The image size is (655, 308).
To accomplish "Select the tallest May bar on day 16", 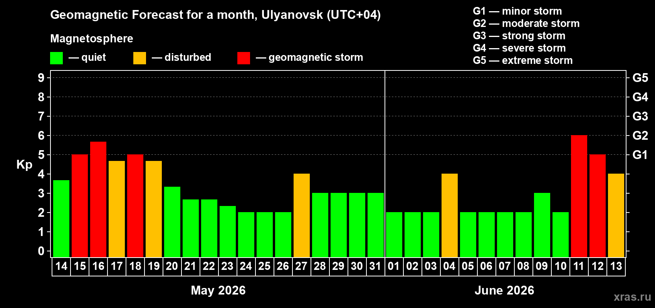I will pos(98,199).
